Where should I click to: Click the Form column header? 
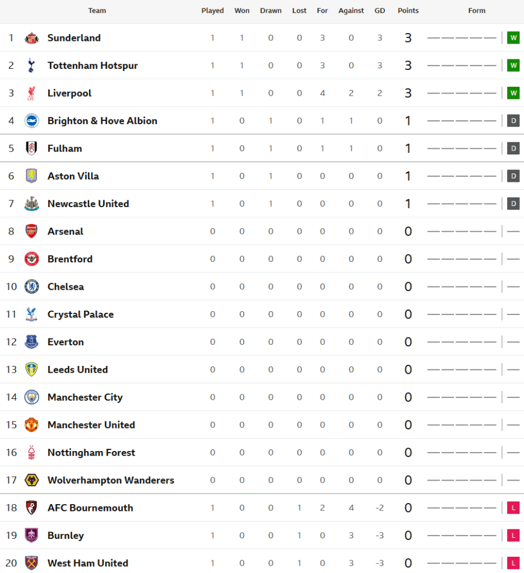pos(477,11)
